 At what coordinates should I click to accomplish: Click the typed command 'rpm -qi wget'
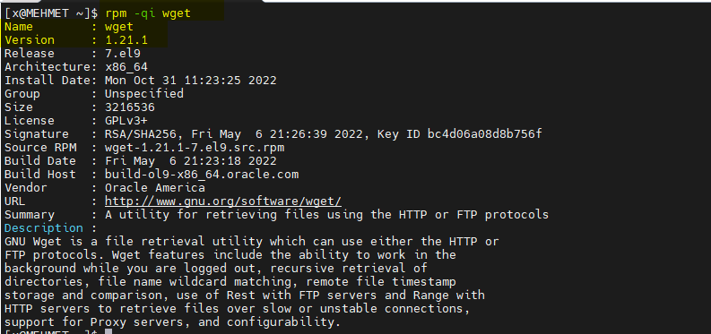tap(148, 13)
